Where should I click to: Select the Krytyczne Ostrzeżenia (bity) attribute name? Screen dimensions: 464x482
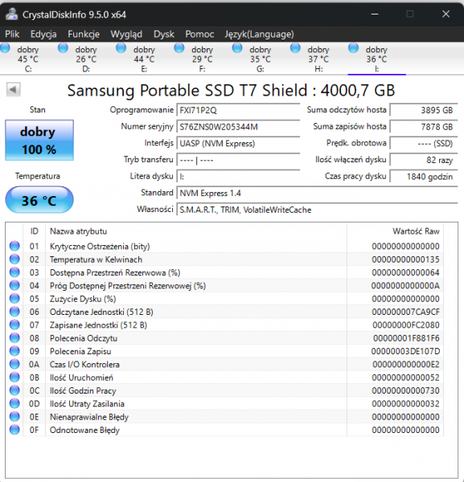tap(100, 247)
